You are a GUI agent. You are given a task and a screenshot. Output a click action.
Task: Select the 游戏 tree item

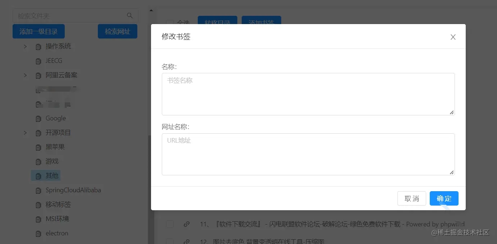point(52,161)
